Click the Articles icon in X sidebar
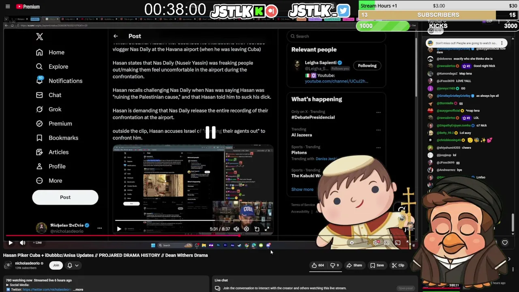Image resolution: width=519 pixels, height=292 pixels. pos(39,152)
